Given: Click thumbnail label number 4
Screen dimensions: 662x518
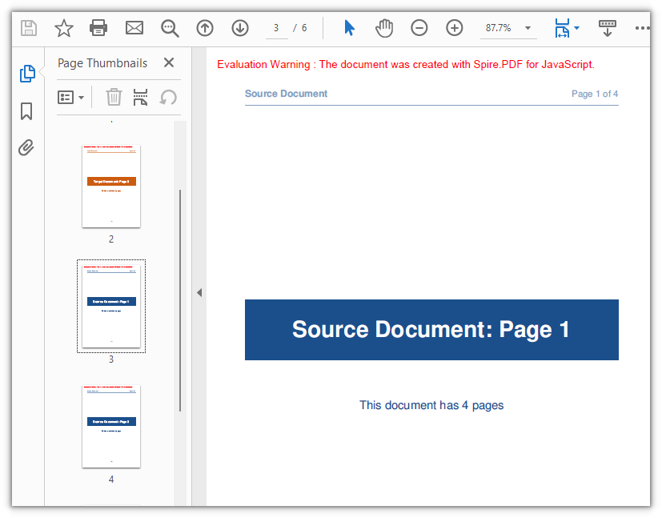Looking at the screenshot, I should [x=111, y=480].
